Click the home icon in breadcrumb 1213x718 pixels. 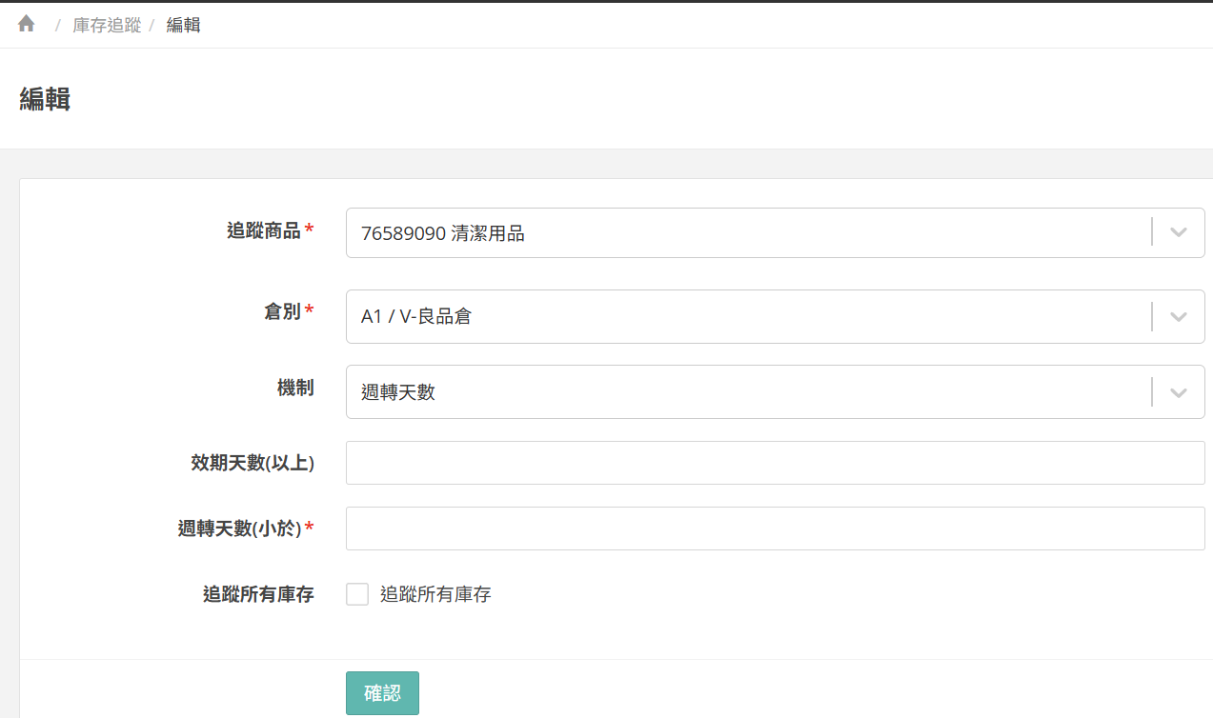pyautogui.click(x=27, y=25)
